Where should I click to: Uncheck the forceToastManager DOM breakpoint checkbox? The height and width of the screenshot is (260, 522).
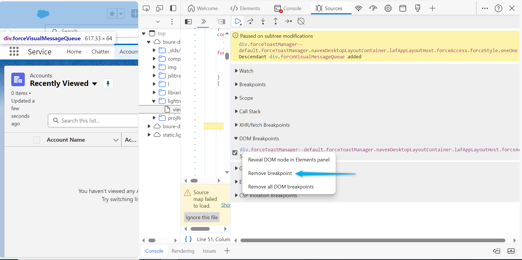point(235,153)
